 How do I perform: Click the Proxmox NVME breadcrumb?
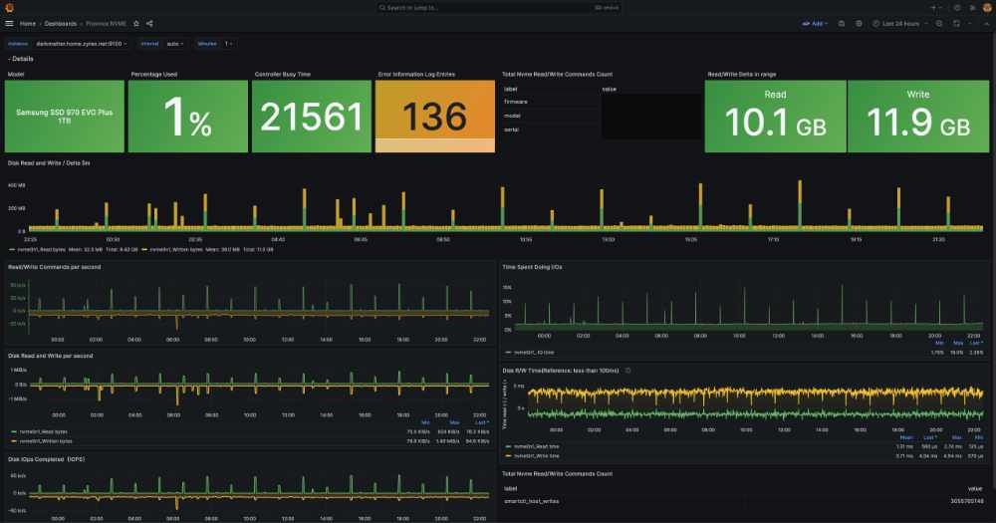click(107, 24)
